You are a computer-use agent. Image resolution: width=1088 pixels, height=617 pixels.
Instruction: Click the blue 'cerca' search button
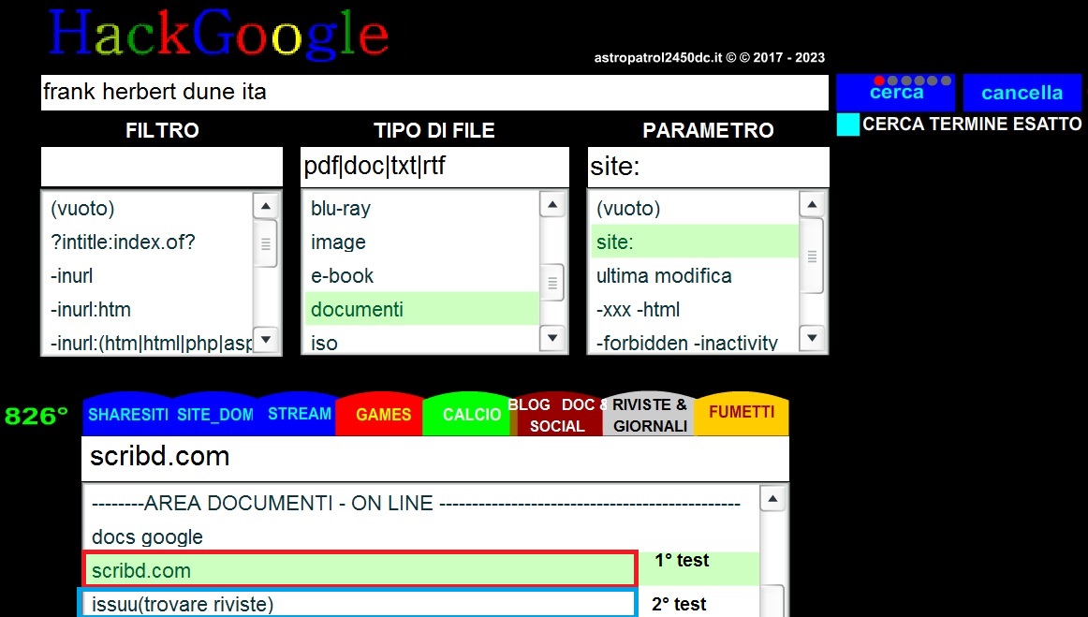(x=895, y=93)
